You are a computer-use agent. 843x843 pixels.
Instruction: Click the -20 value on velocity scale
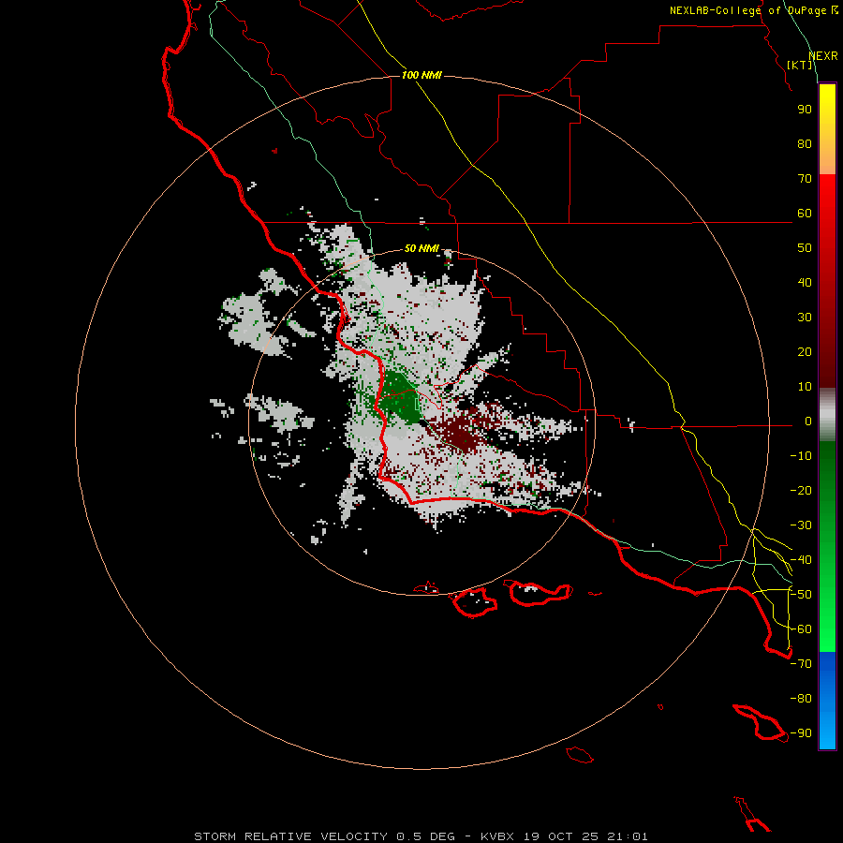[x=801, y=490]
